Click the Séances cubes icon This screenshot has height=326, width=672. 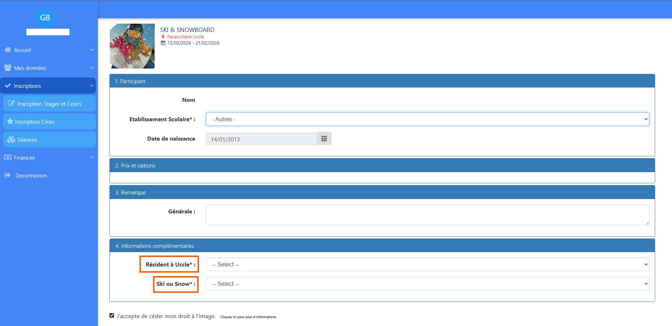pyautogui.click(x=11, y=140)
